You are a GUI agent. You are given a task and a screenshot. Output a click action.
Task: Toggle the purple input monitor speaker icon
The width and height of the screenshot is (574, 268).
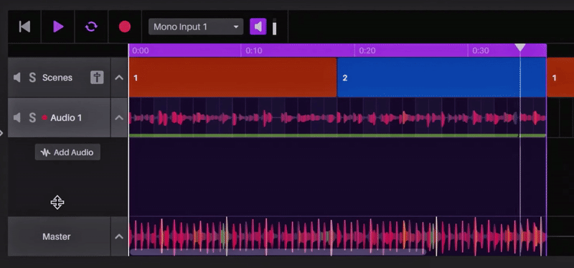258,27
